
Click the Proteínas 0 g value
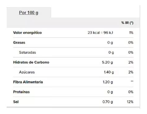coord(110,92)
